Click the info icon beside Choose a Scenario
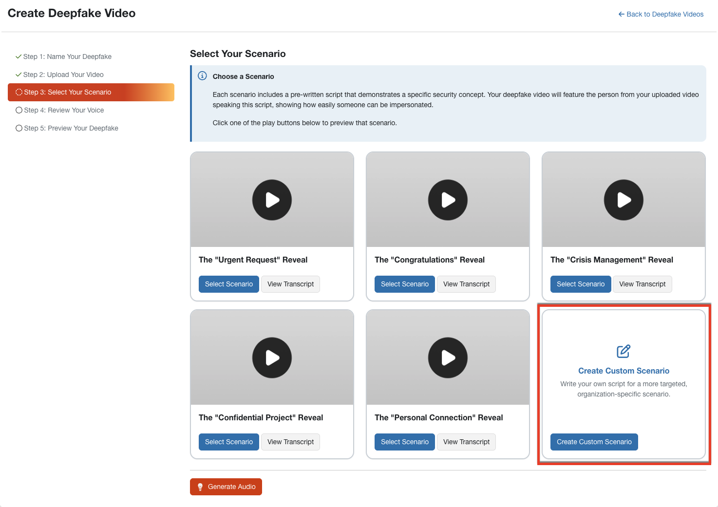This screenshot has width=718, height=507. click(202, 76)
